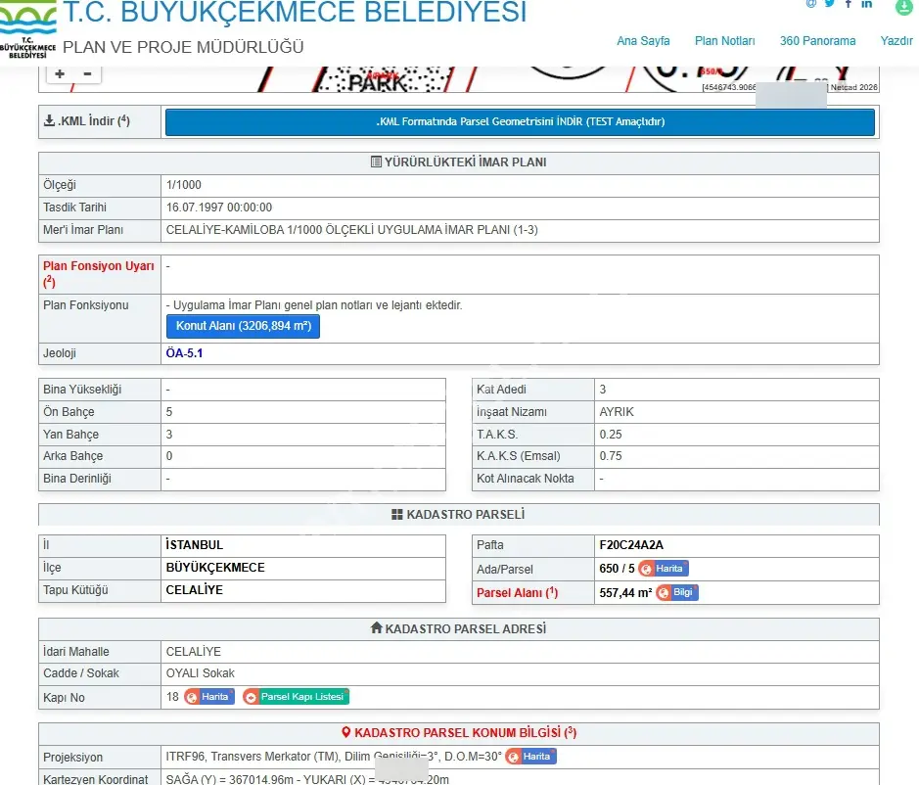Screen dimensions: 919x785
Task: Click the email @ icon in header
Action: click(810, 4)
